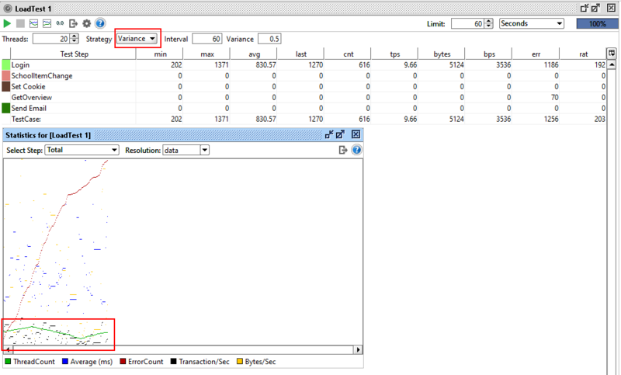Select the Set Cookie test step row
Viewport: 621px width, 375px height.
click(304, 86)
